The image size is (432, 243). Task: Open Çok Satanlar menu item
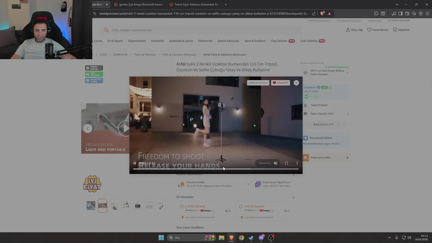313,41
